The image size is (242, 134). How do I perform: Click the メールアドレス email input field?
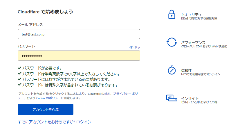(79, 34)
